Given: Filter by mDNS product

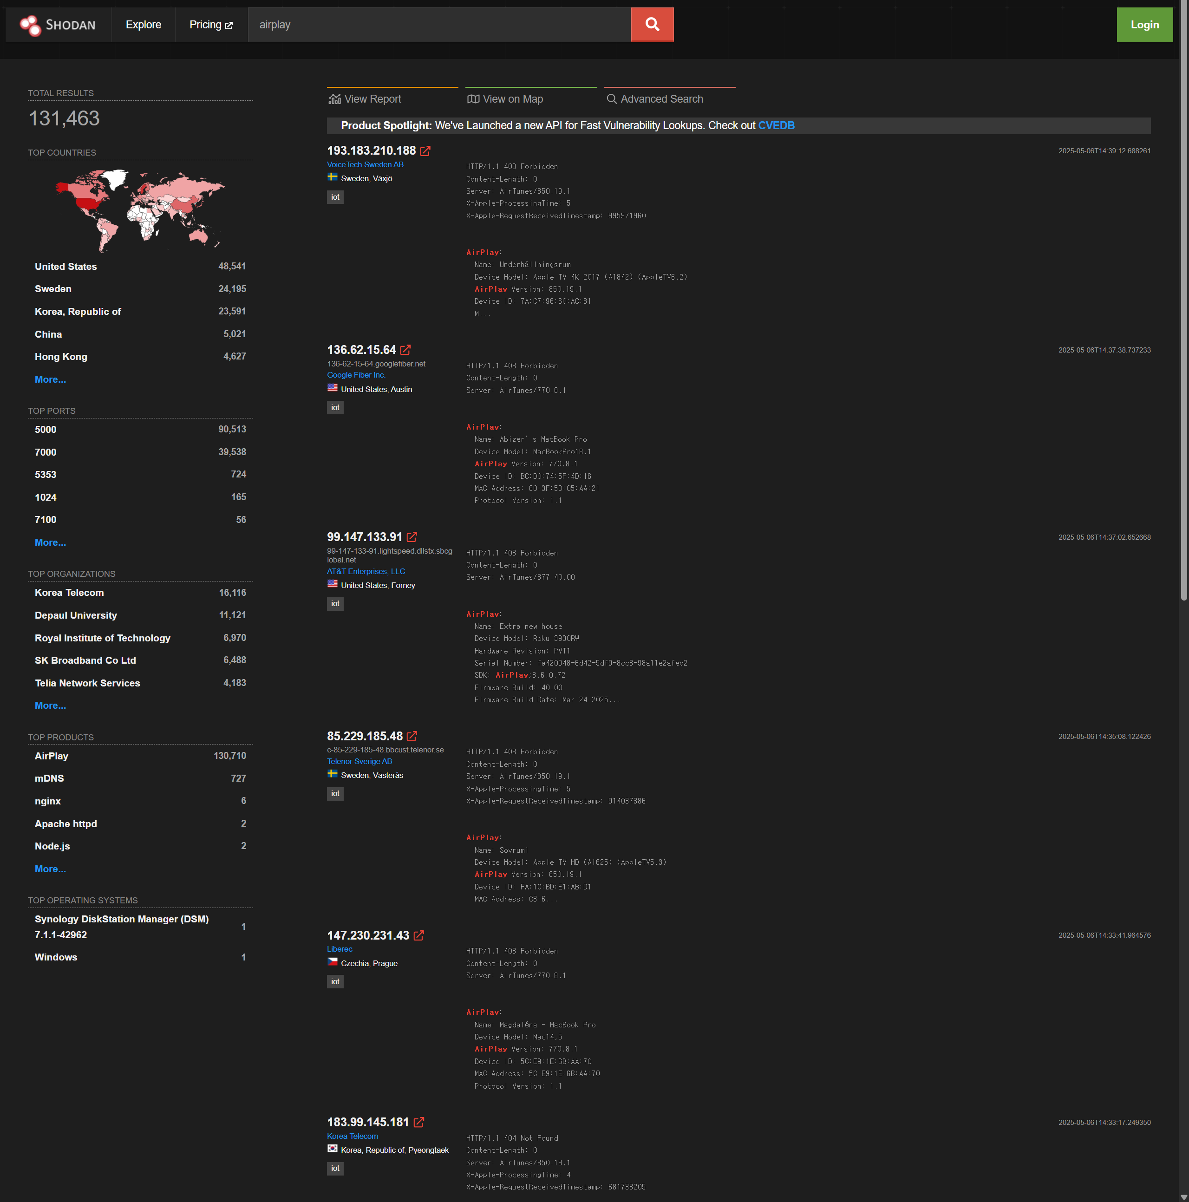Looking at the screenshot, I should click(x=140, y=778).
